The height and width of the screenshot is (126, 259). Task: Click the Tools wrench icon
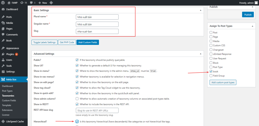(3, 66)
